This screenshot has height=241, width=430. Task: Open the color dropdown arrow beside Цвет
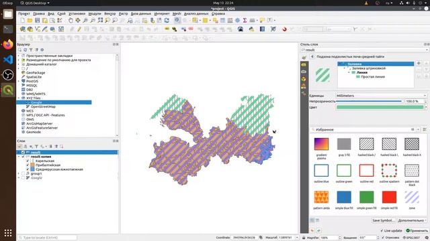tap(426, 107)
